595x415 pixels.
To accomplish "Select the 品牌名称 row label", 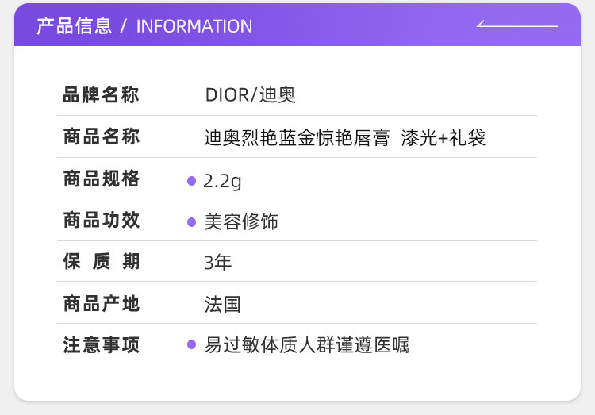I will click(101, 96).
